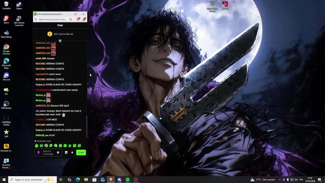Image resolution: width=325 pixels, height=183 pixels.
Task: Click 'machenakch men sandy' chat message
Action: [x=65, y=90]
